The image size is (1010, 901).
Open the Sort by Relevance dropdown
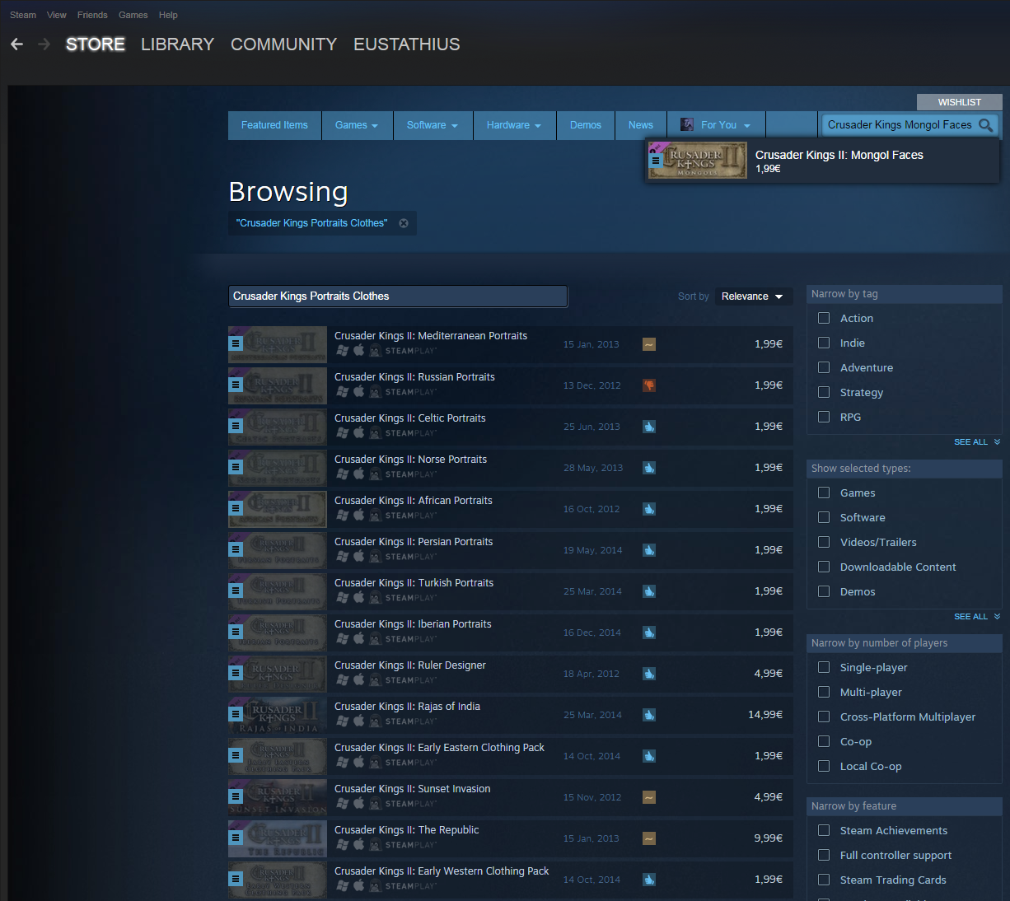pyautogui.click(x=753, y=296)
